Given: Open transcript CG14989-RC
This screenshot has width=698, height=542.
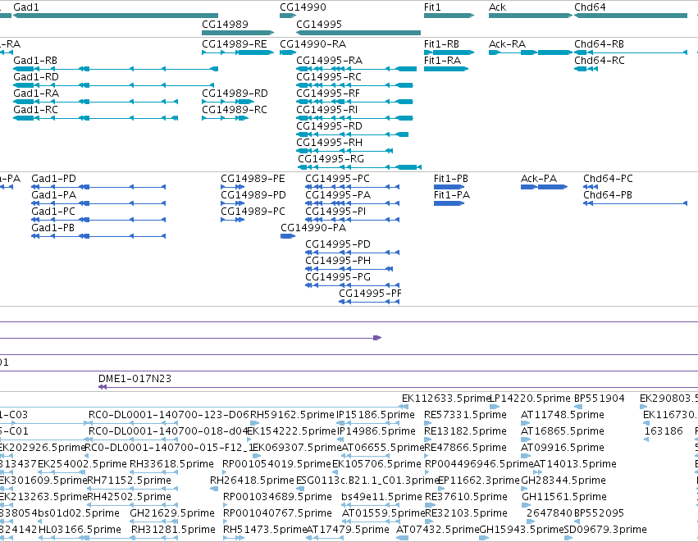Looking at the screenshot, I should pyautogui.click(x=234, y=110).
